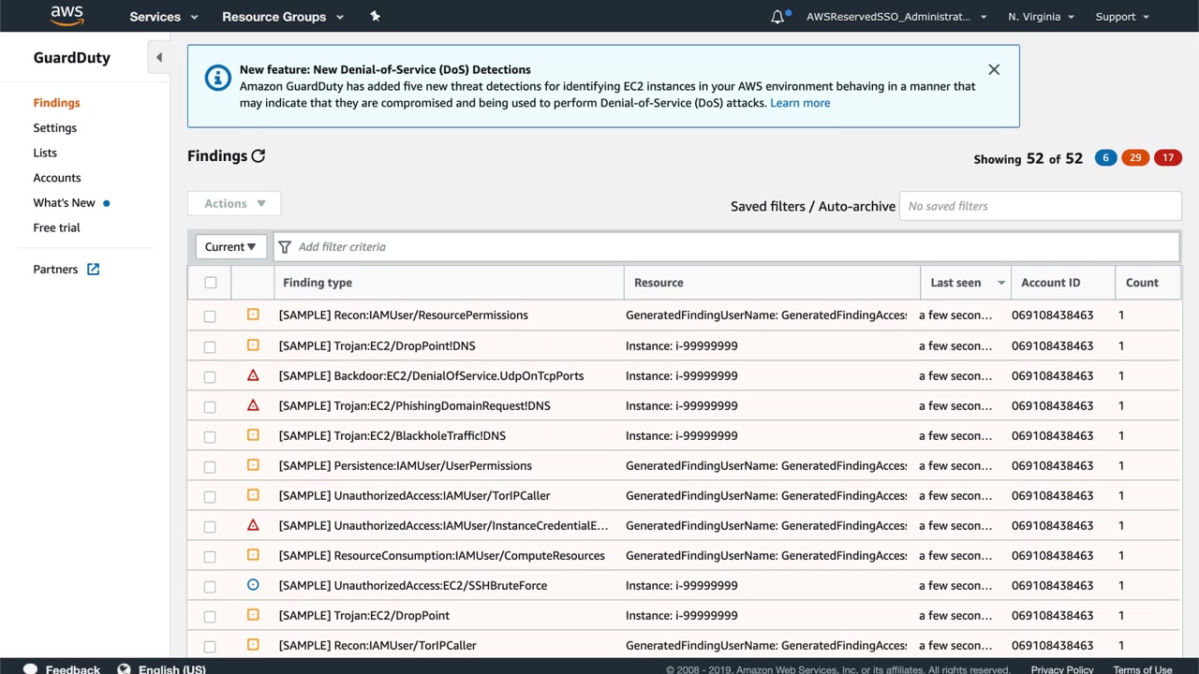Filter by the red high-severity count badge
1199x674 pixels.
pyautogui.click(x=1167, y=157)
